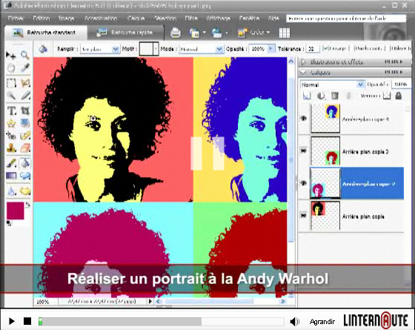Screen dimensions: 415x330
Task: Select the Zoom magnifier tool
Action: point(25,55)
